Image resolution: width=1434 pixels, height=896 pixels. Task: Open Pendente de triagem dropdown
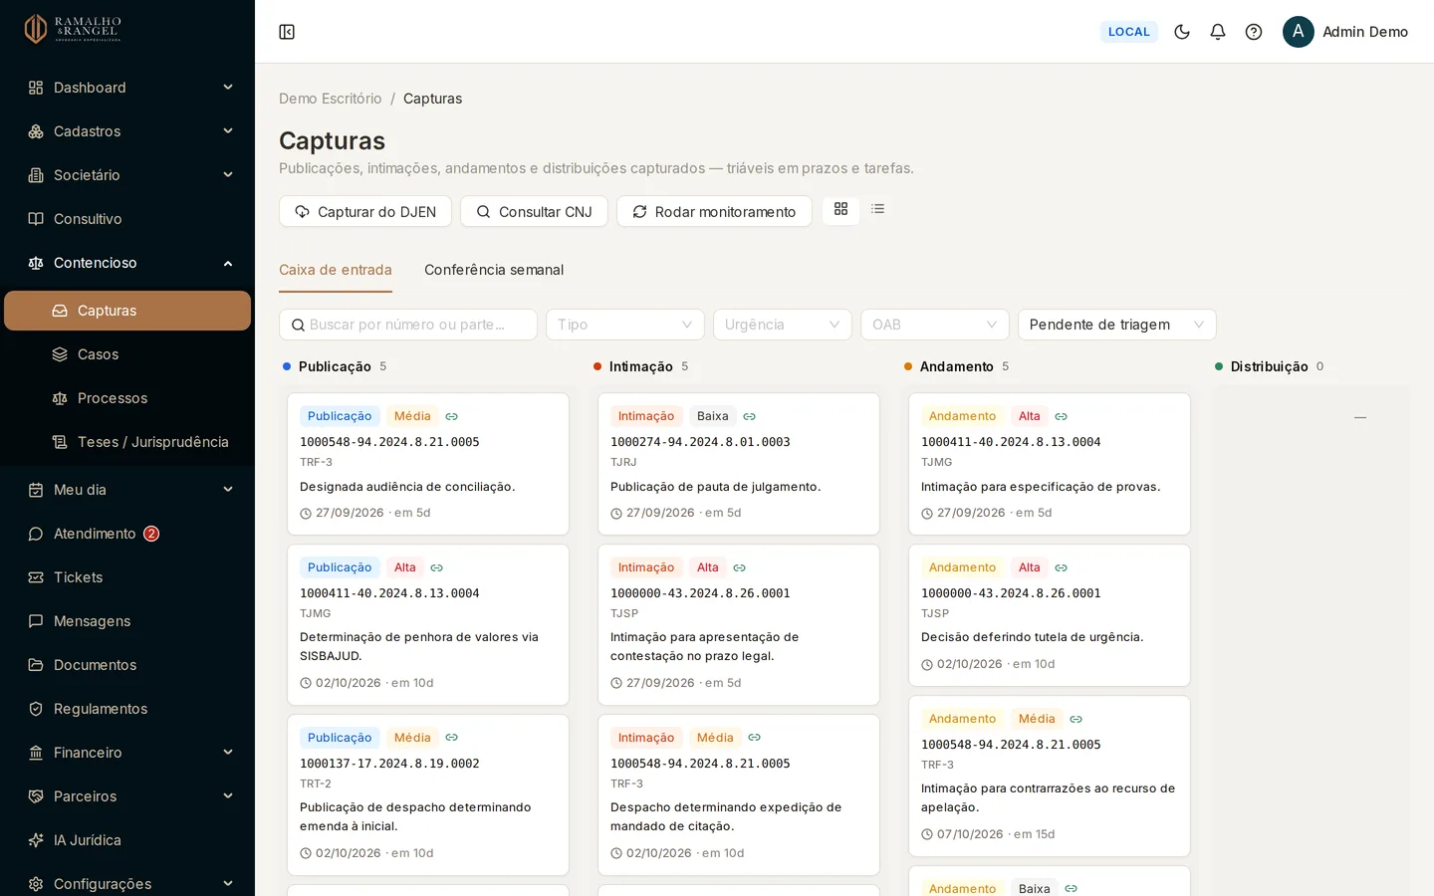pos(1117,325)
